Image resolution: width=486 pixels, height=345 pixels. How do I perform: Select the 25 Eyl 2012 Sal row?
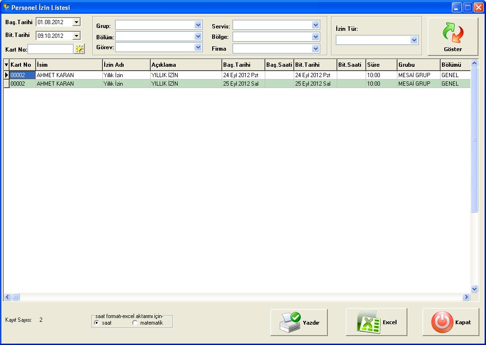[241, 84]
